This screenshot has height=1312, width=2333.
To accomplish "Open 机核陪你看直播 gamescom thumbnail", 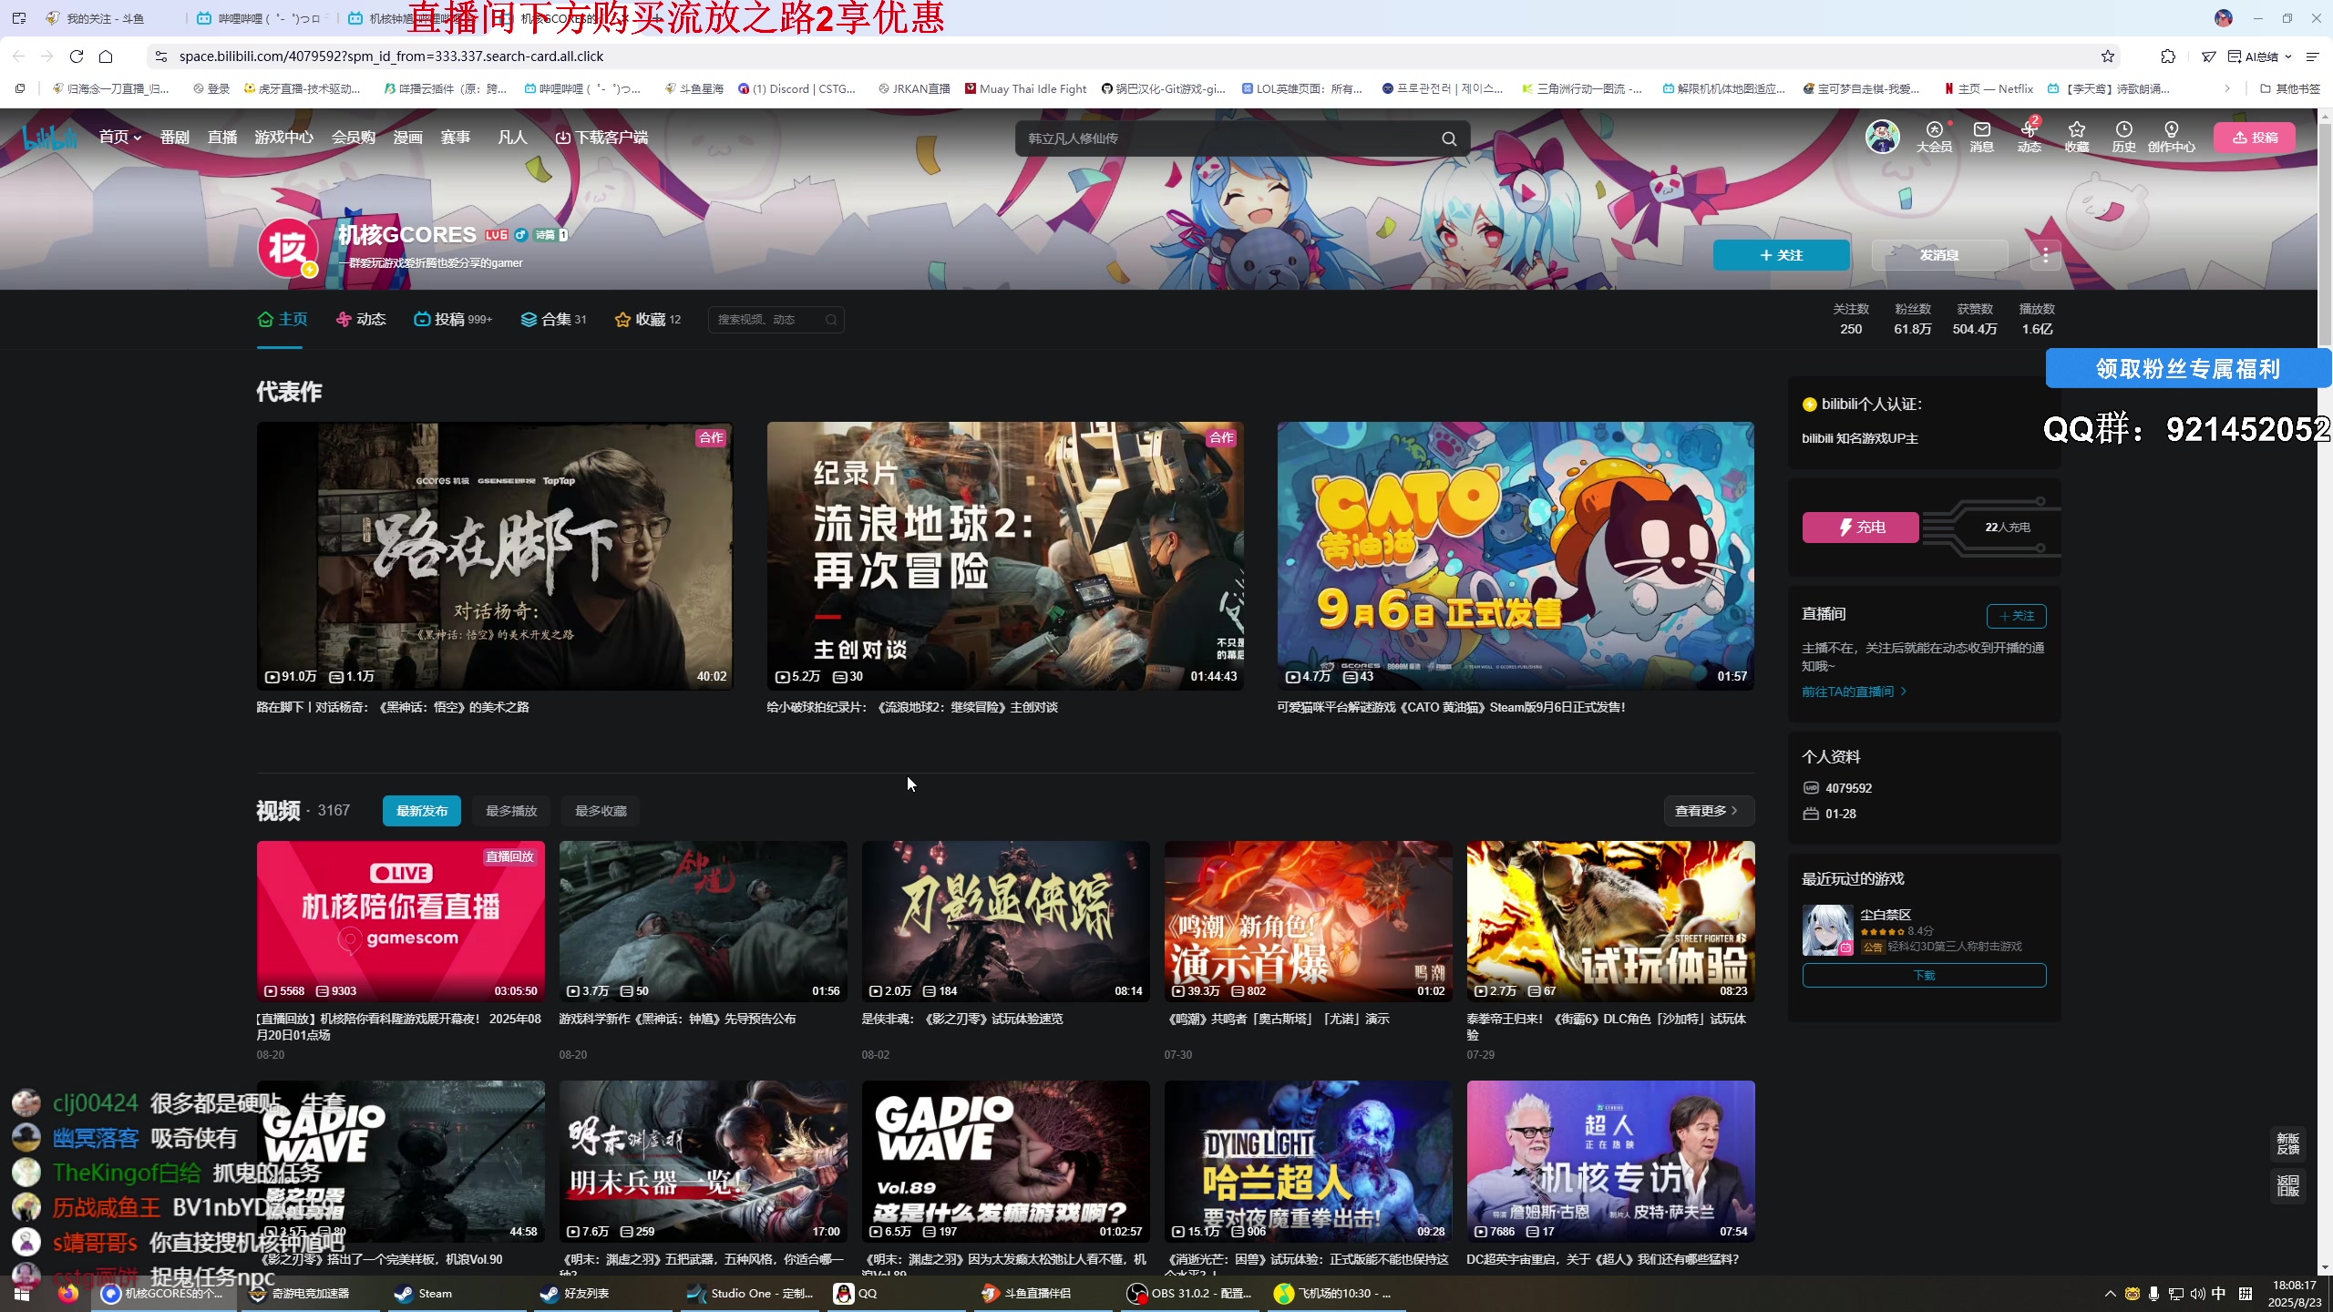I will [401, 921].
